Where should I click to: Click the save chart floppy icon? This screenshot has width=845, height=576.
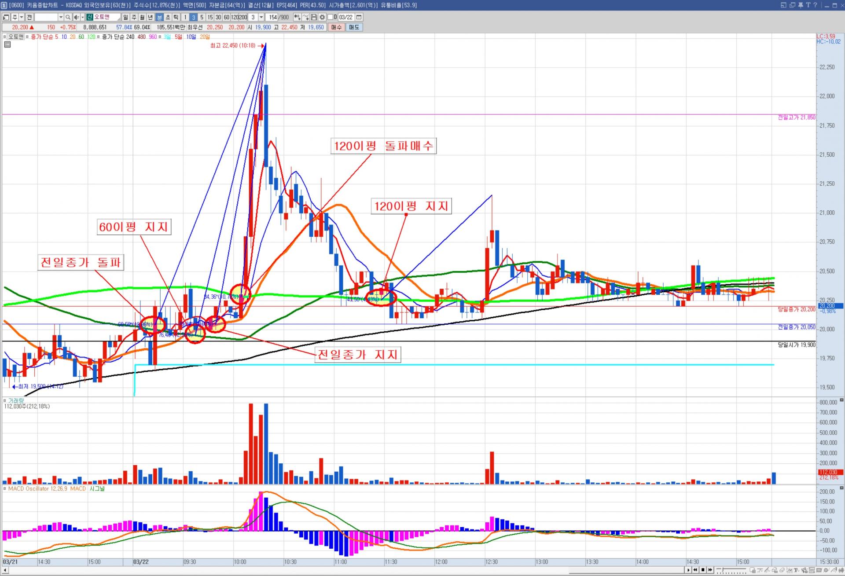click(x=314, y=17)
